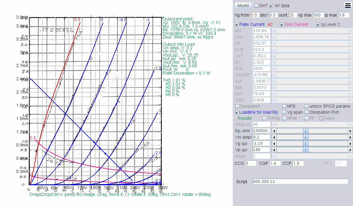This screenshot has height=206, width=353.
Task: Open the hamburger menu icon
Action: point(348,5)
